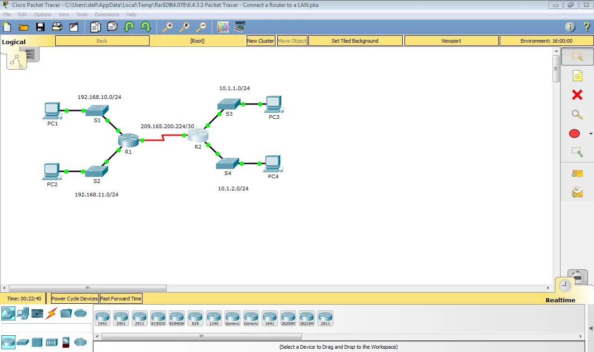Click the workspace horizontal scrollbar

coord(88,288)
